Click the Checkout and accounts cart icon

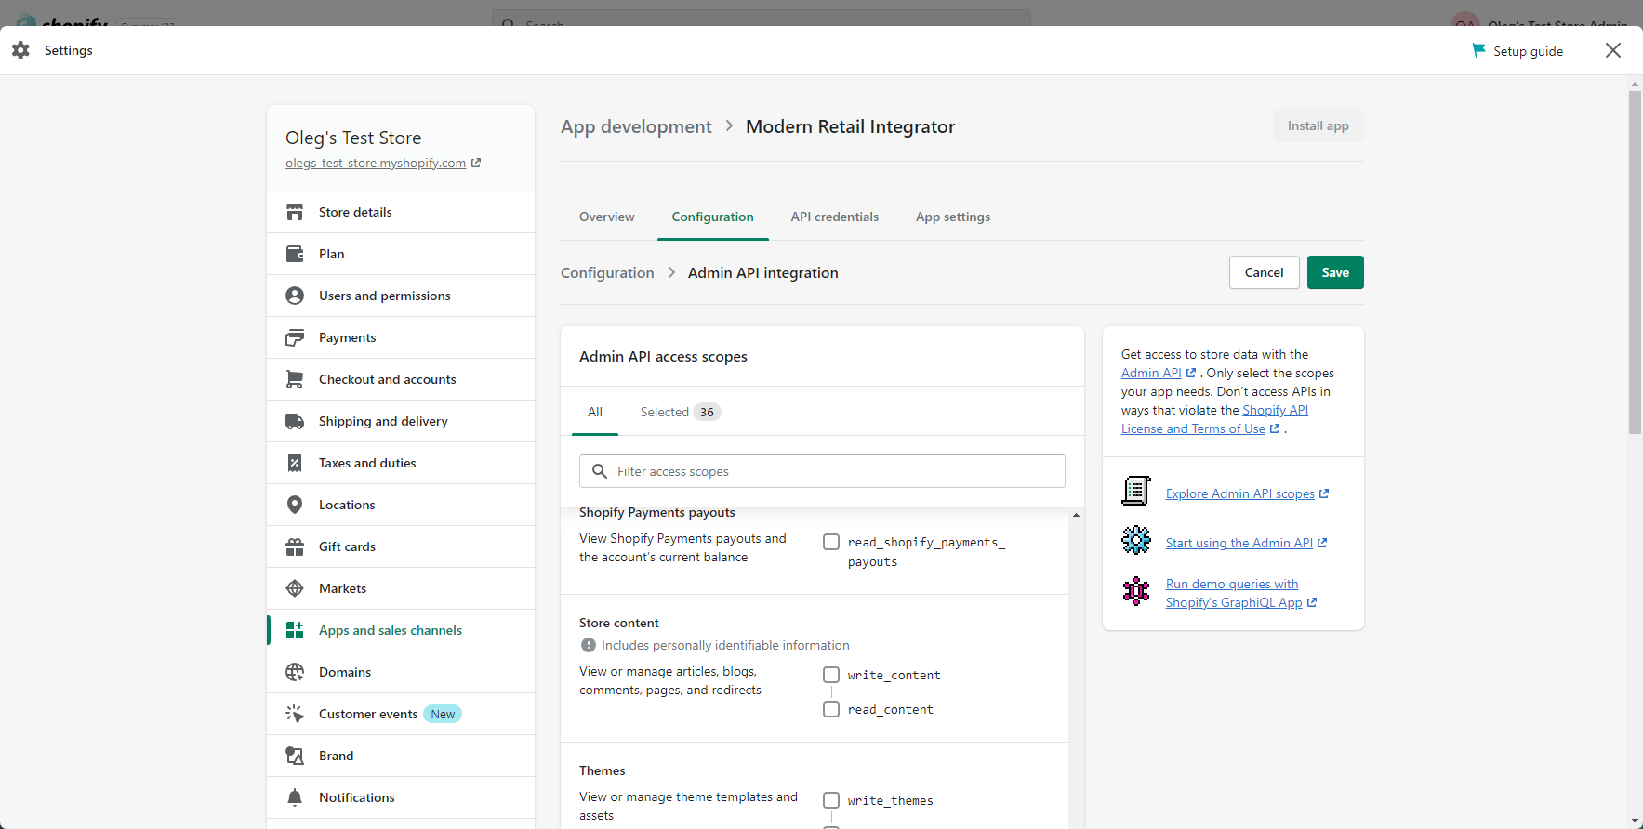point(295,379)
